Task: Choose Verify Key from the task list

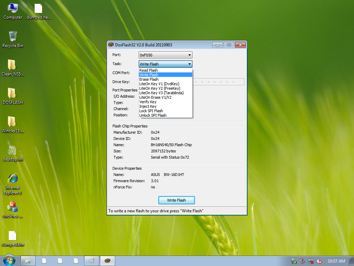Action: point(148,102)
